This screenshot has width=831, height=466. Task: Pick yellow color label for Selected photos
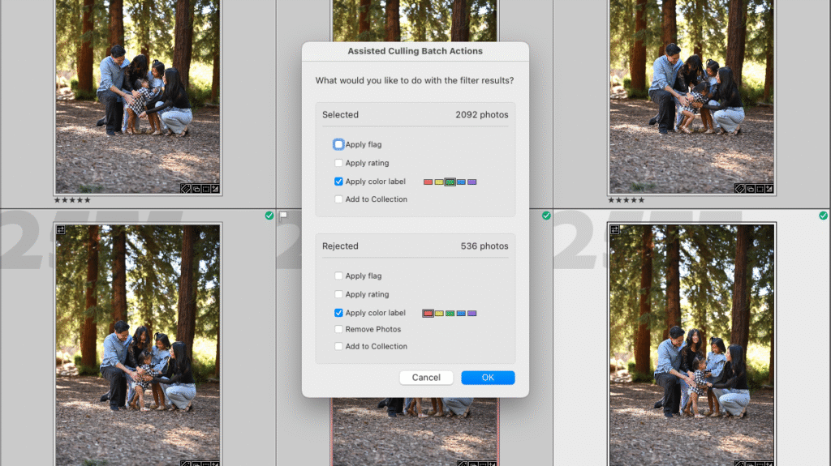click(439, 182)
